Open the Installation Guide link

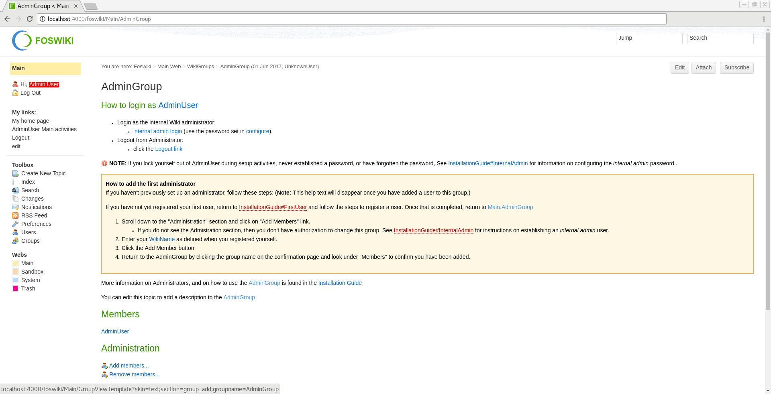click(x=340, y=283)
